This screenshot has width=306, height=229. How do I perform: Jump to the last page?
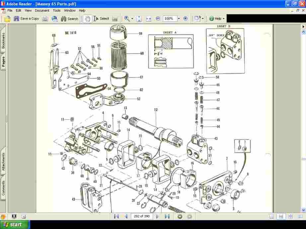click(167, 216)
